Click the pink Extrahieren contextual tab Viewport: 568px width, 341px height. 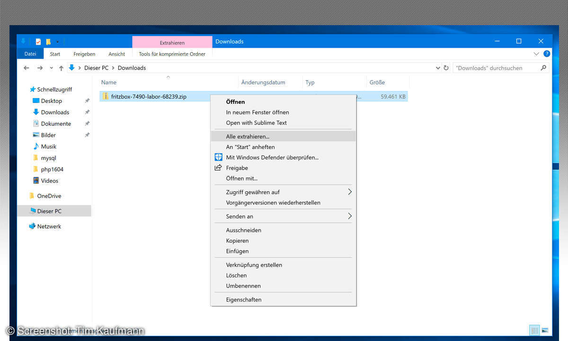(x=172, y=42)
